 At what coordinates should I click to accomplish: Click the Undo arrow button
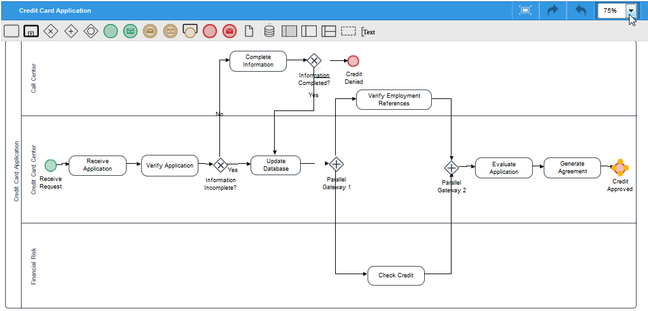coord(580,11)
